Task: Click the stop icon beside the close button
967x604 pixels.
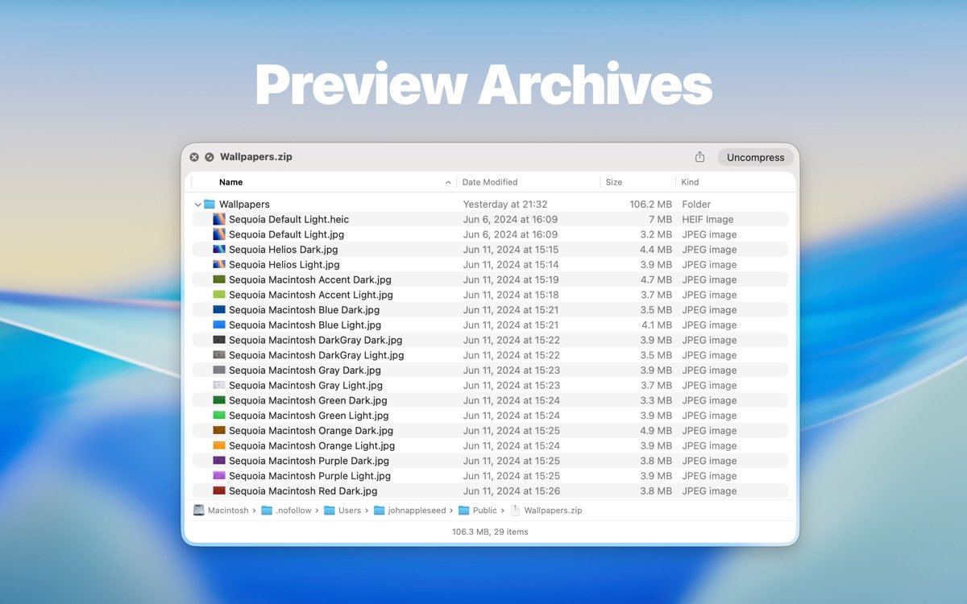Action: click(208, 157)
